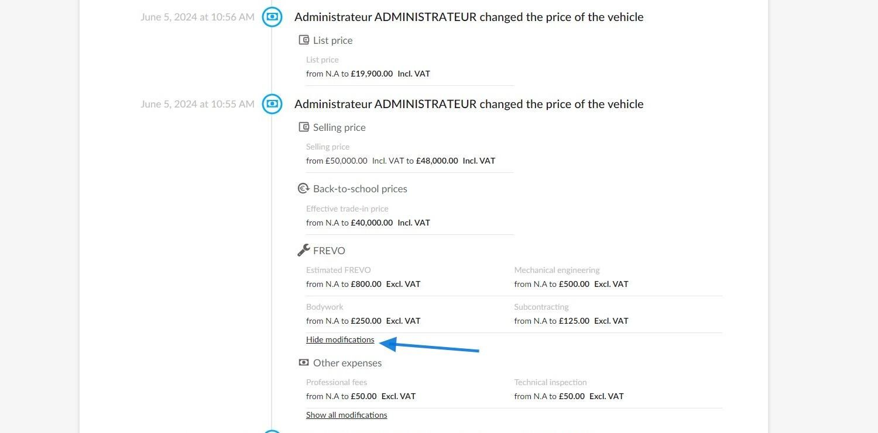This screenshot has width=878, height=433.
Task: Expand Other expenses via Show all modifications
Action: coord(347,415)
